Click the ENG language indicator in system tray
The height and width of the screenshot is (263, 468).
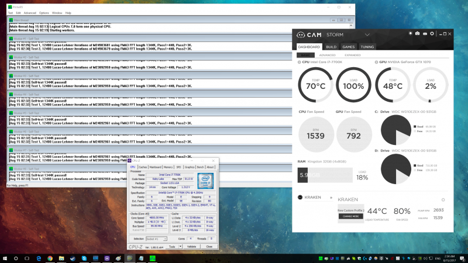click(438, 258)
